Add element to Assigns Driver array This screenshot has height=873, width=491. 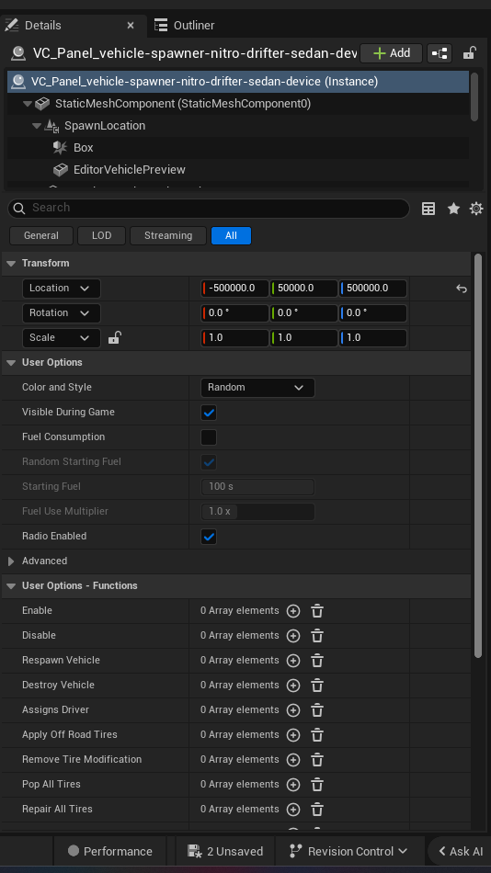click(293, 709)
